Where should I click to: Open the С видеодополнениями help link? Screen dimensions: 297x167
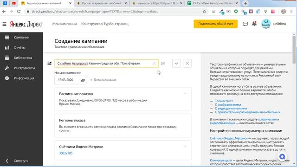231,108
